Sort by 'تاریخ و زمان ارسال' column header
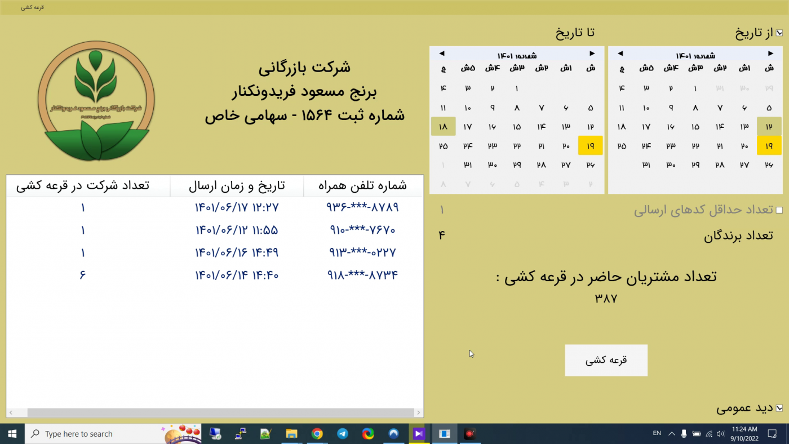The image size is (789, 444). click(237, 186)
